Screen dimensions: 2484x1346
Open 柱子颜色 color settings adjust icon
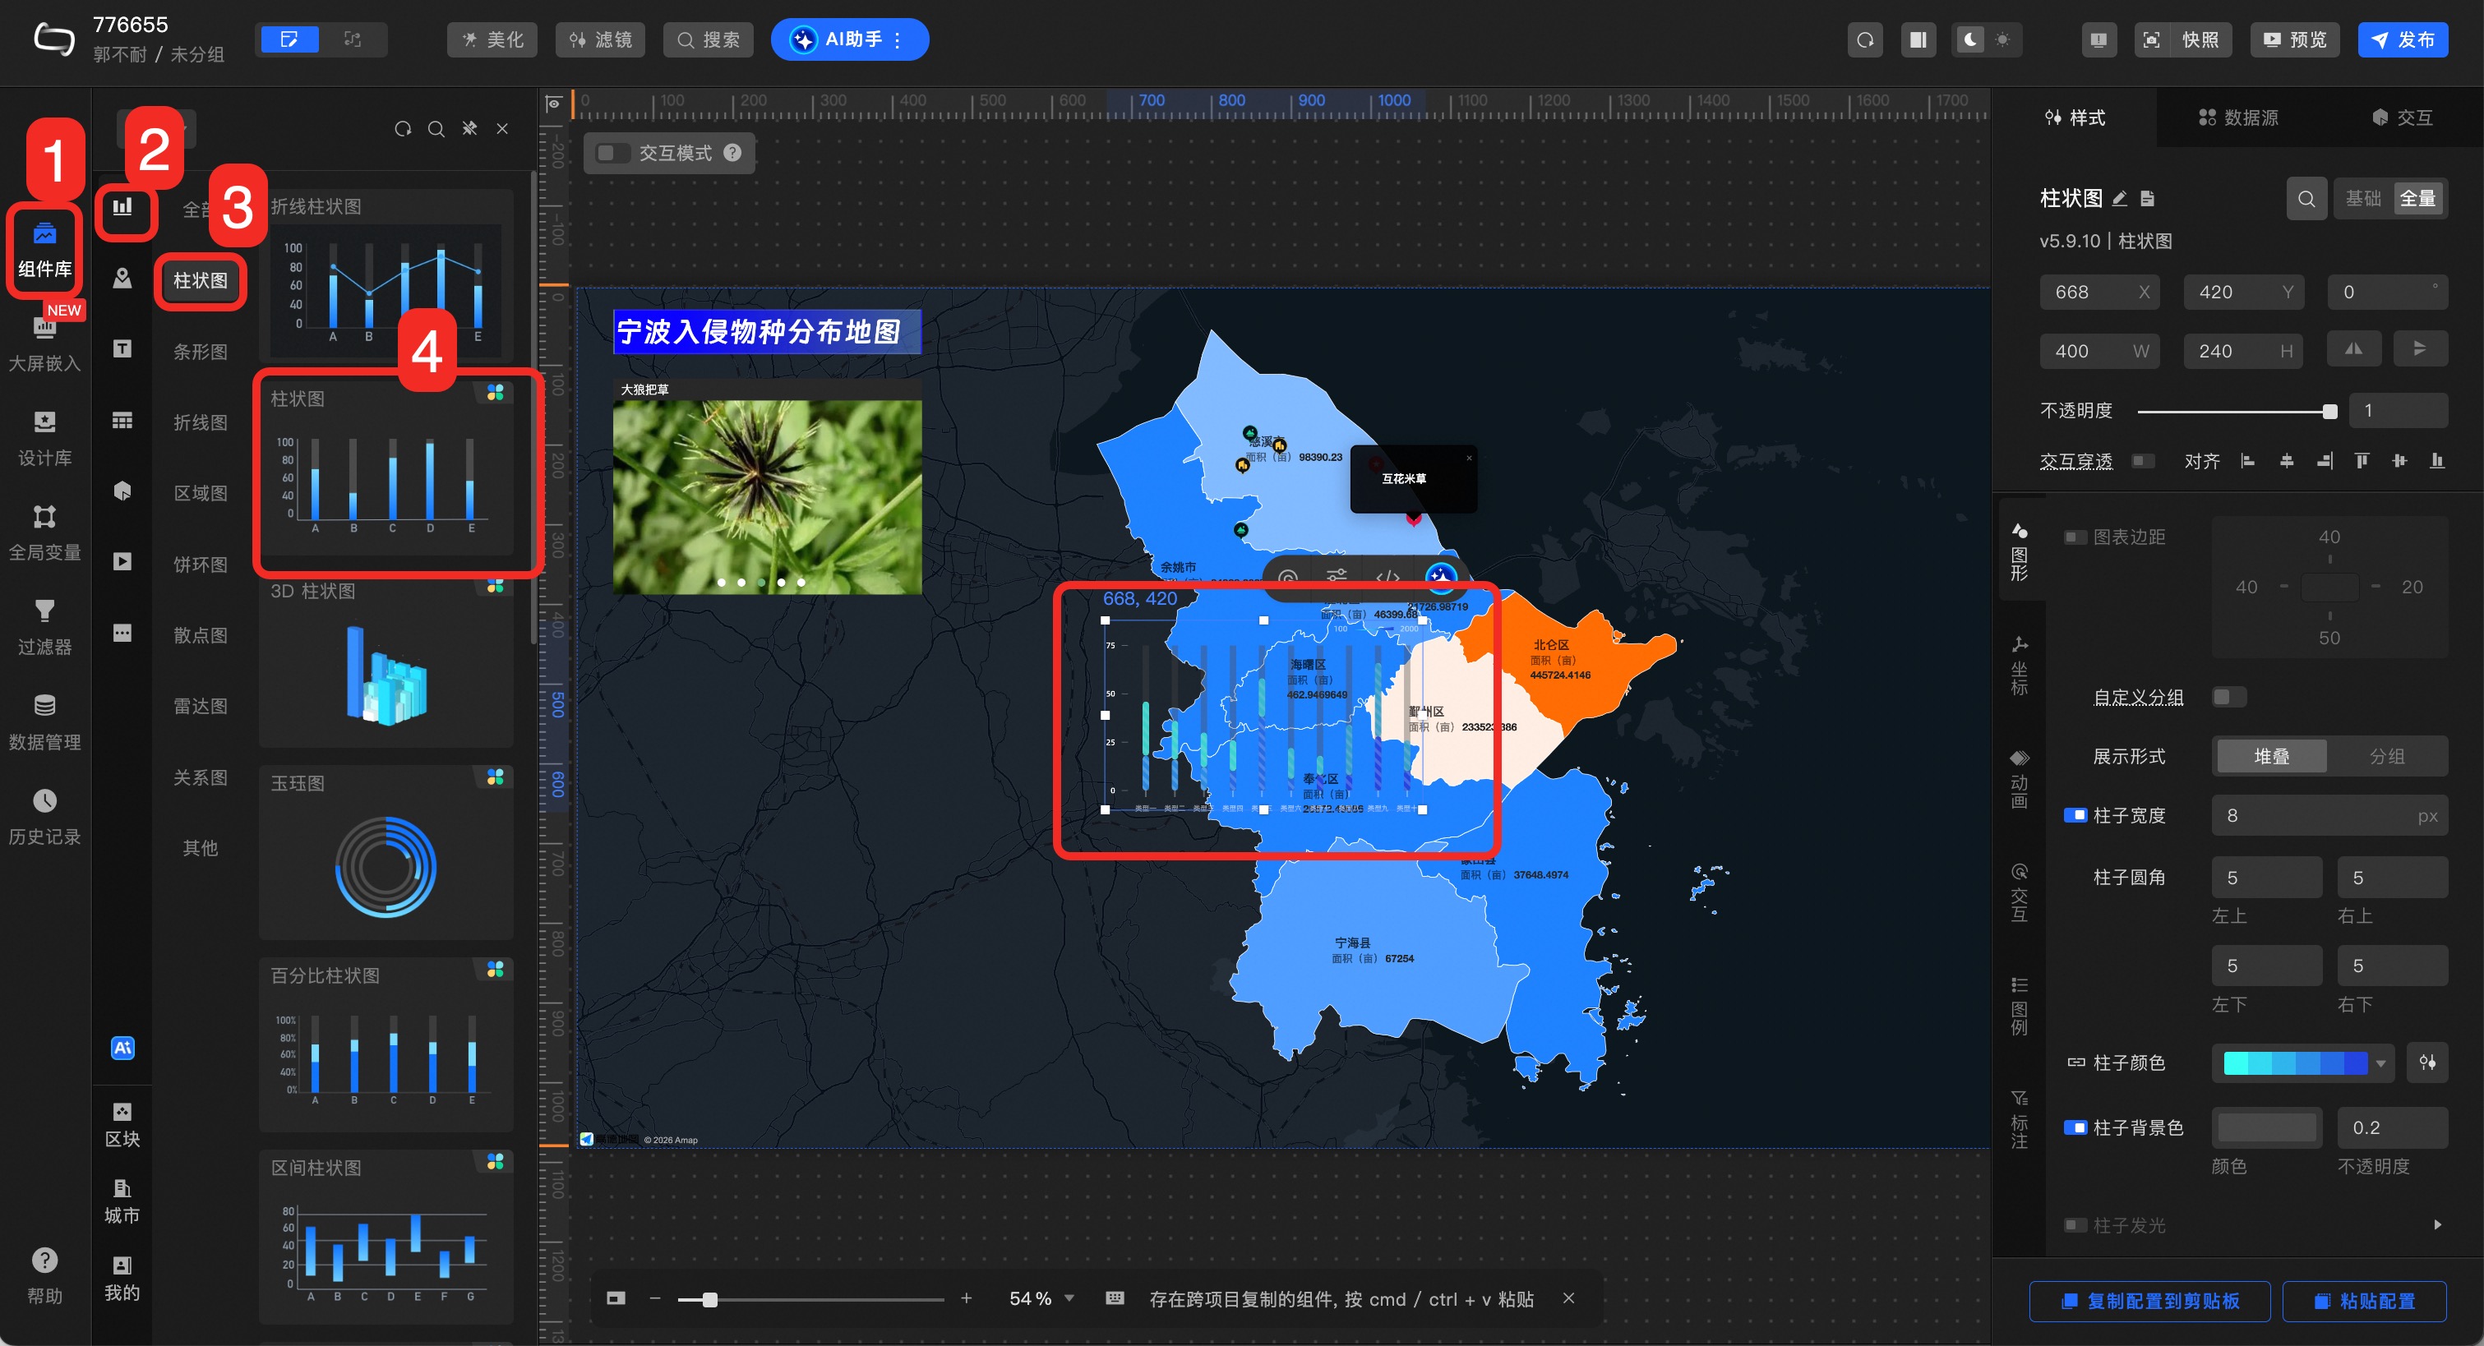pos(2426,1063)
